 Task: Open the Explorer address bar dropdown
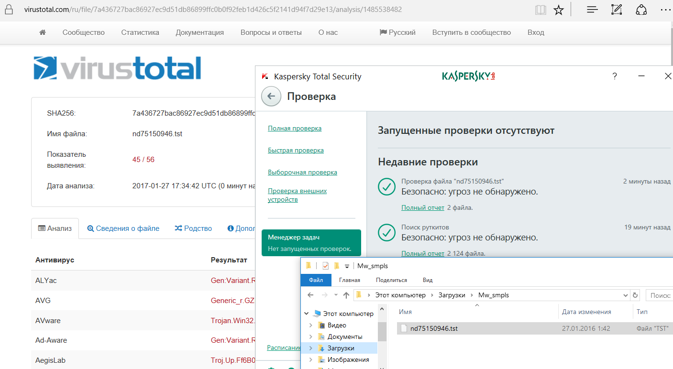pos(625,295)
